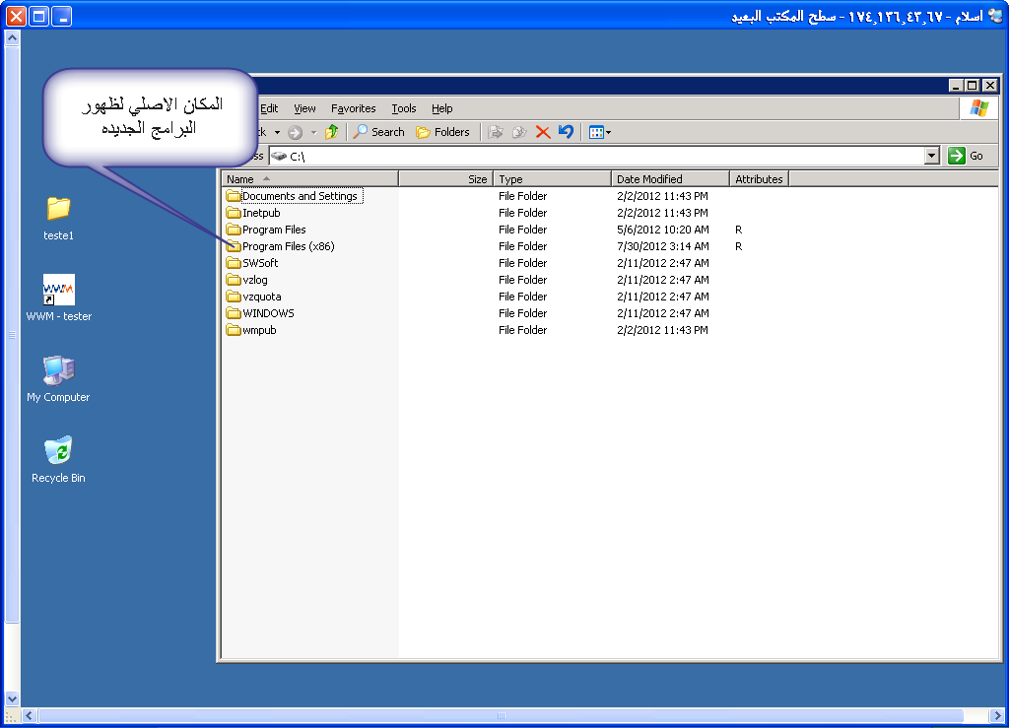
Task: Open the Tools menu
Action: 403,108
